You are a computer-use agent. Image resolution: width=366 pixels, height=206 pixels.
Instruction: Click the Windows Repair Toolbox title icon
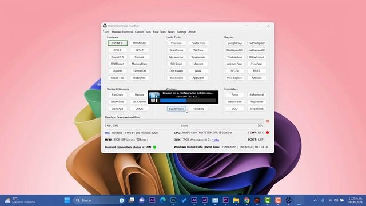click(x=105, y=26)
